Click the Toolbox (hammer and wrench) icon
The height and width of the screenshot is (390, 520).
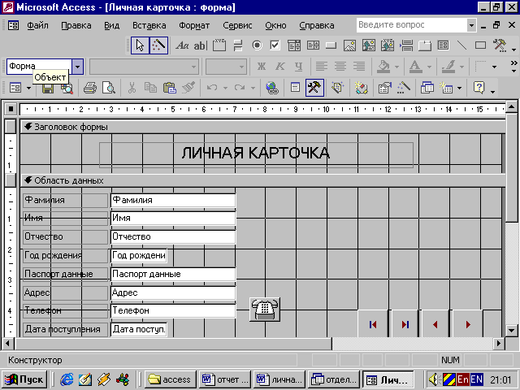coord(315,87)
